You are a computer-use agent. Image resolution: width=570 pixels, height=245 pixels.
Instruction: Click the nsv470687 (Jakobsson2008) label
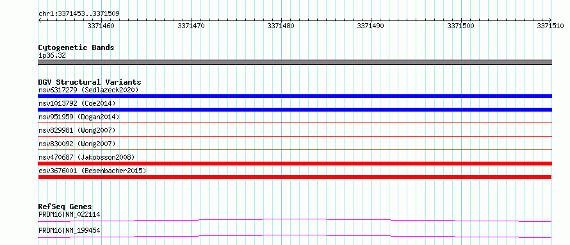[86, 157]
